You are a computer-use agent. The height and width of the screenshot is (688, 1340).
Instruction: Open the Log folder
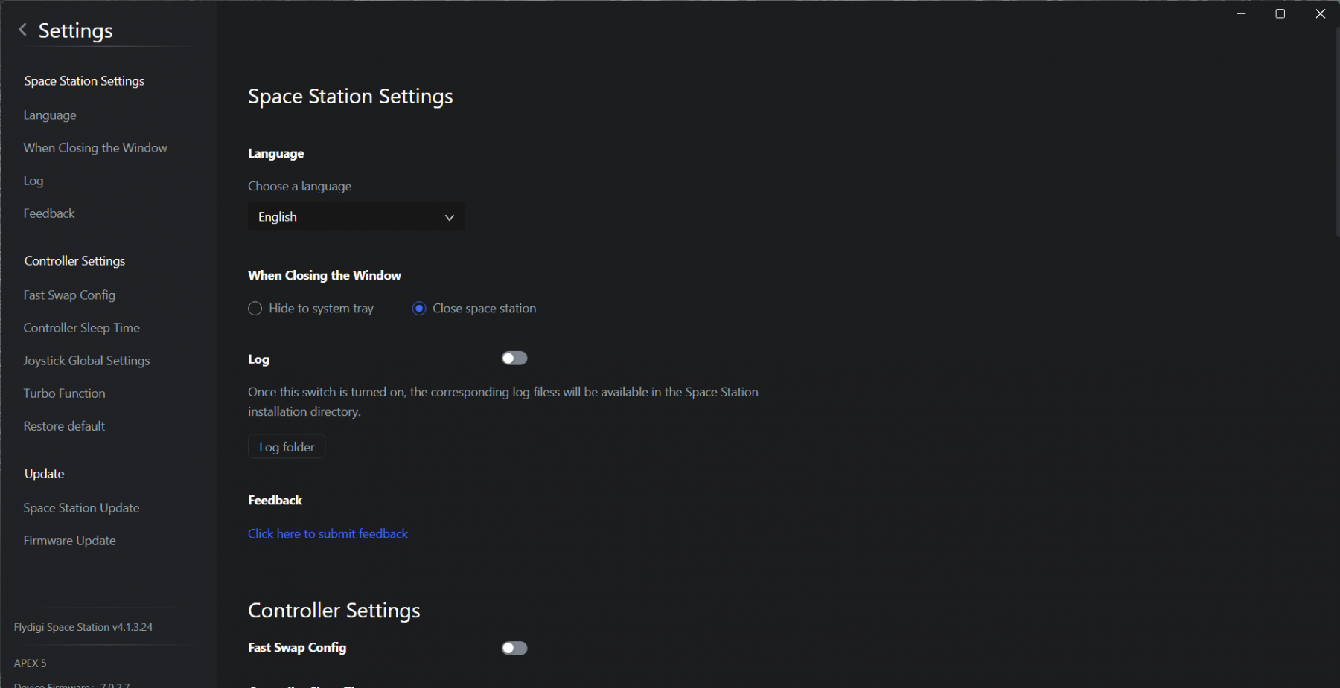pyautogui.click(x=287, y=447)
